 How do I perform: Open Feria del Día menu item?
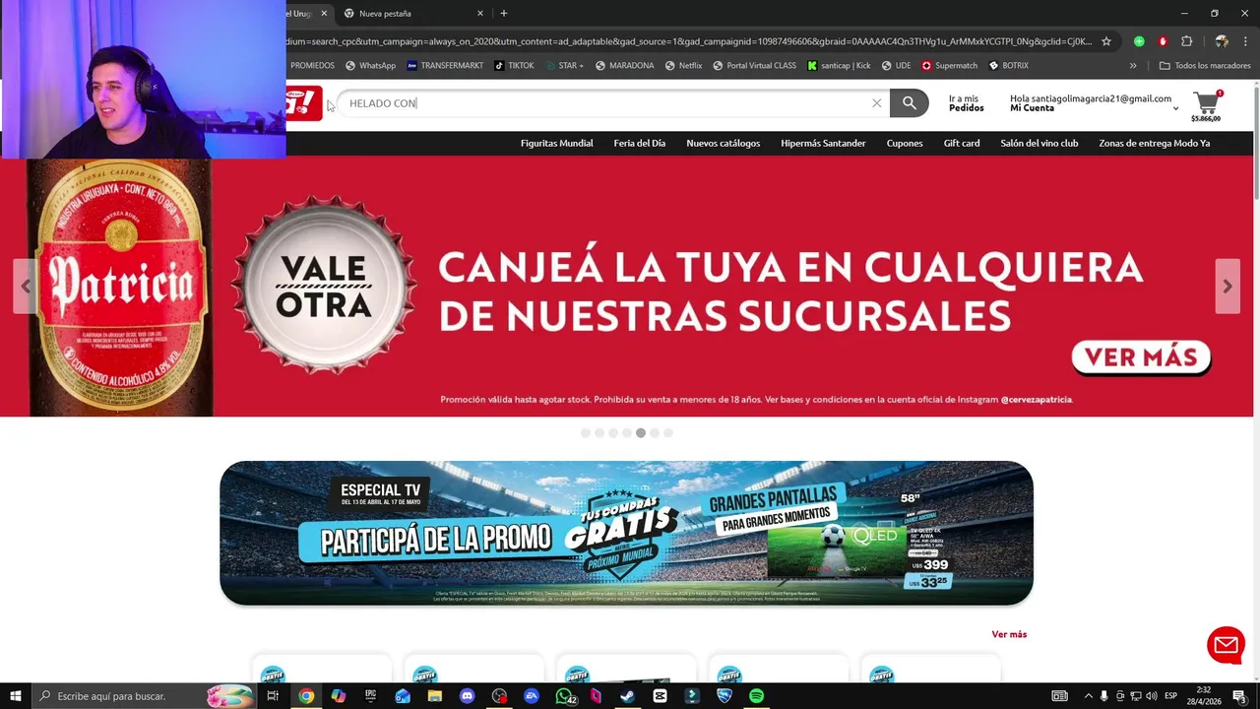(639, 143)
